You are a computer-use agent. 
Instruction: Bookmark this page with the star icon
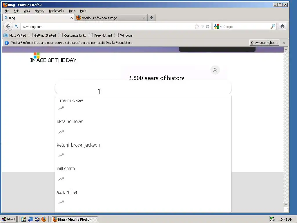tap(197, 26)
